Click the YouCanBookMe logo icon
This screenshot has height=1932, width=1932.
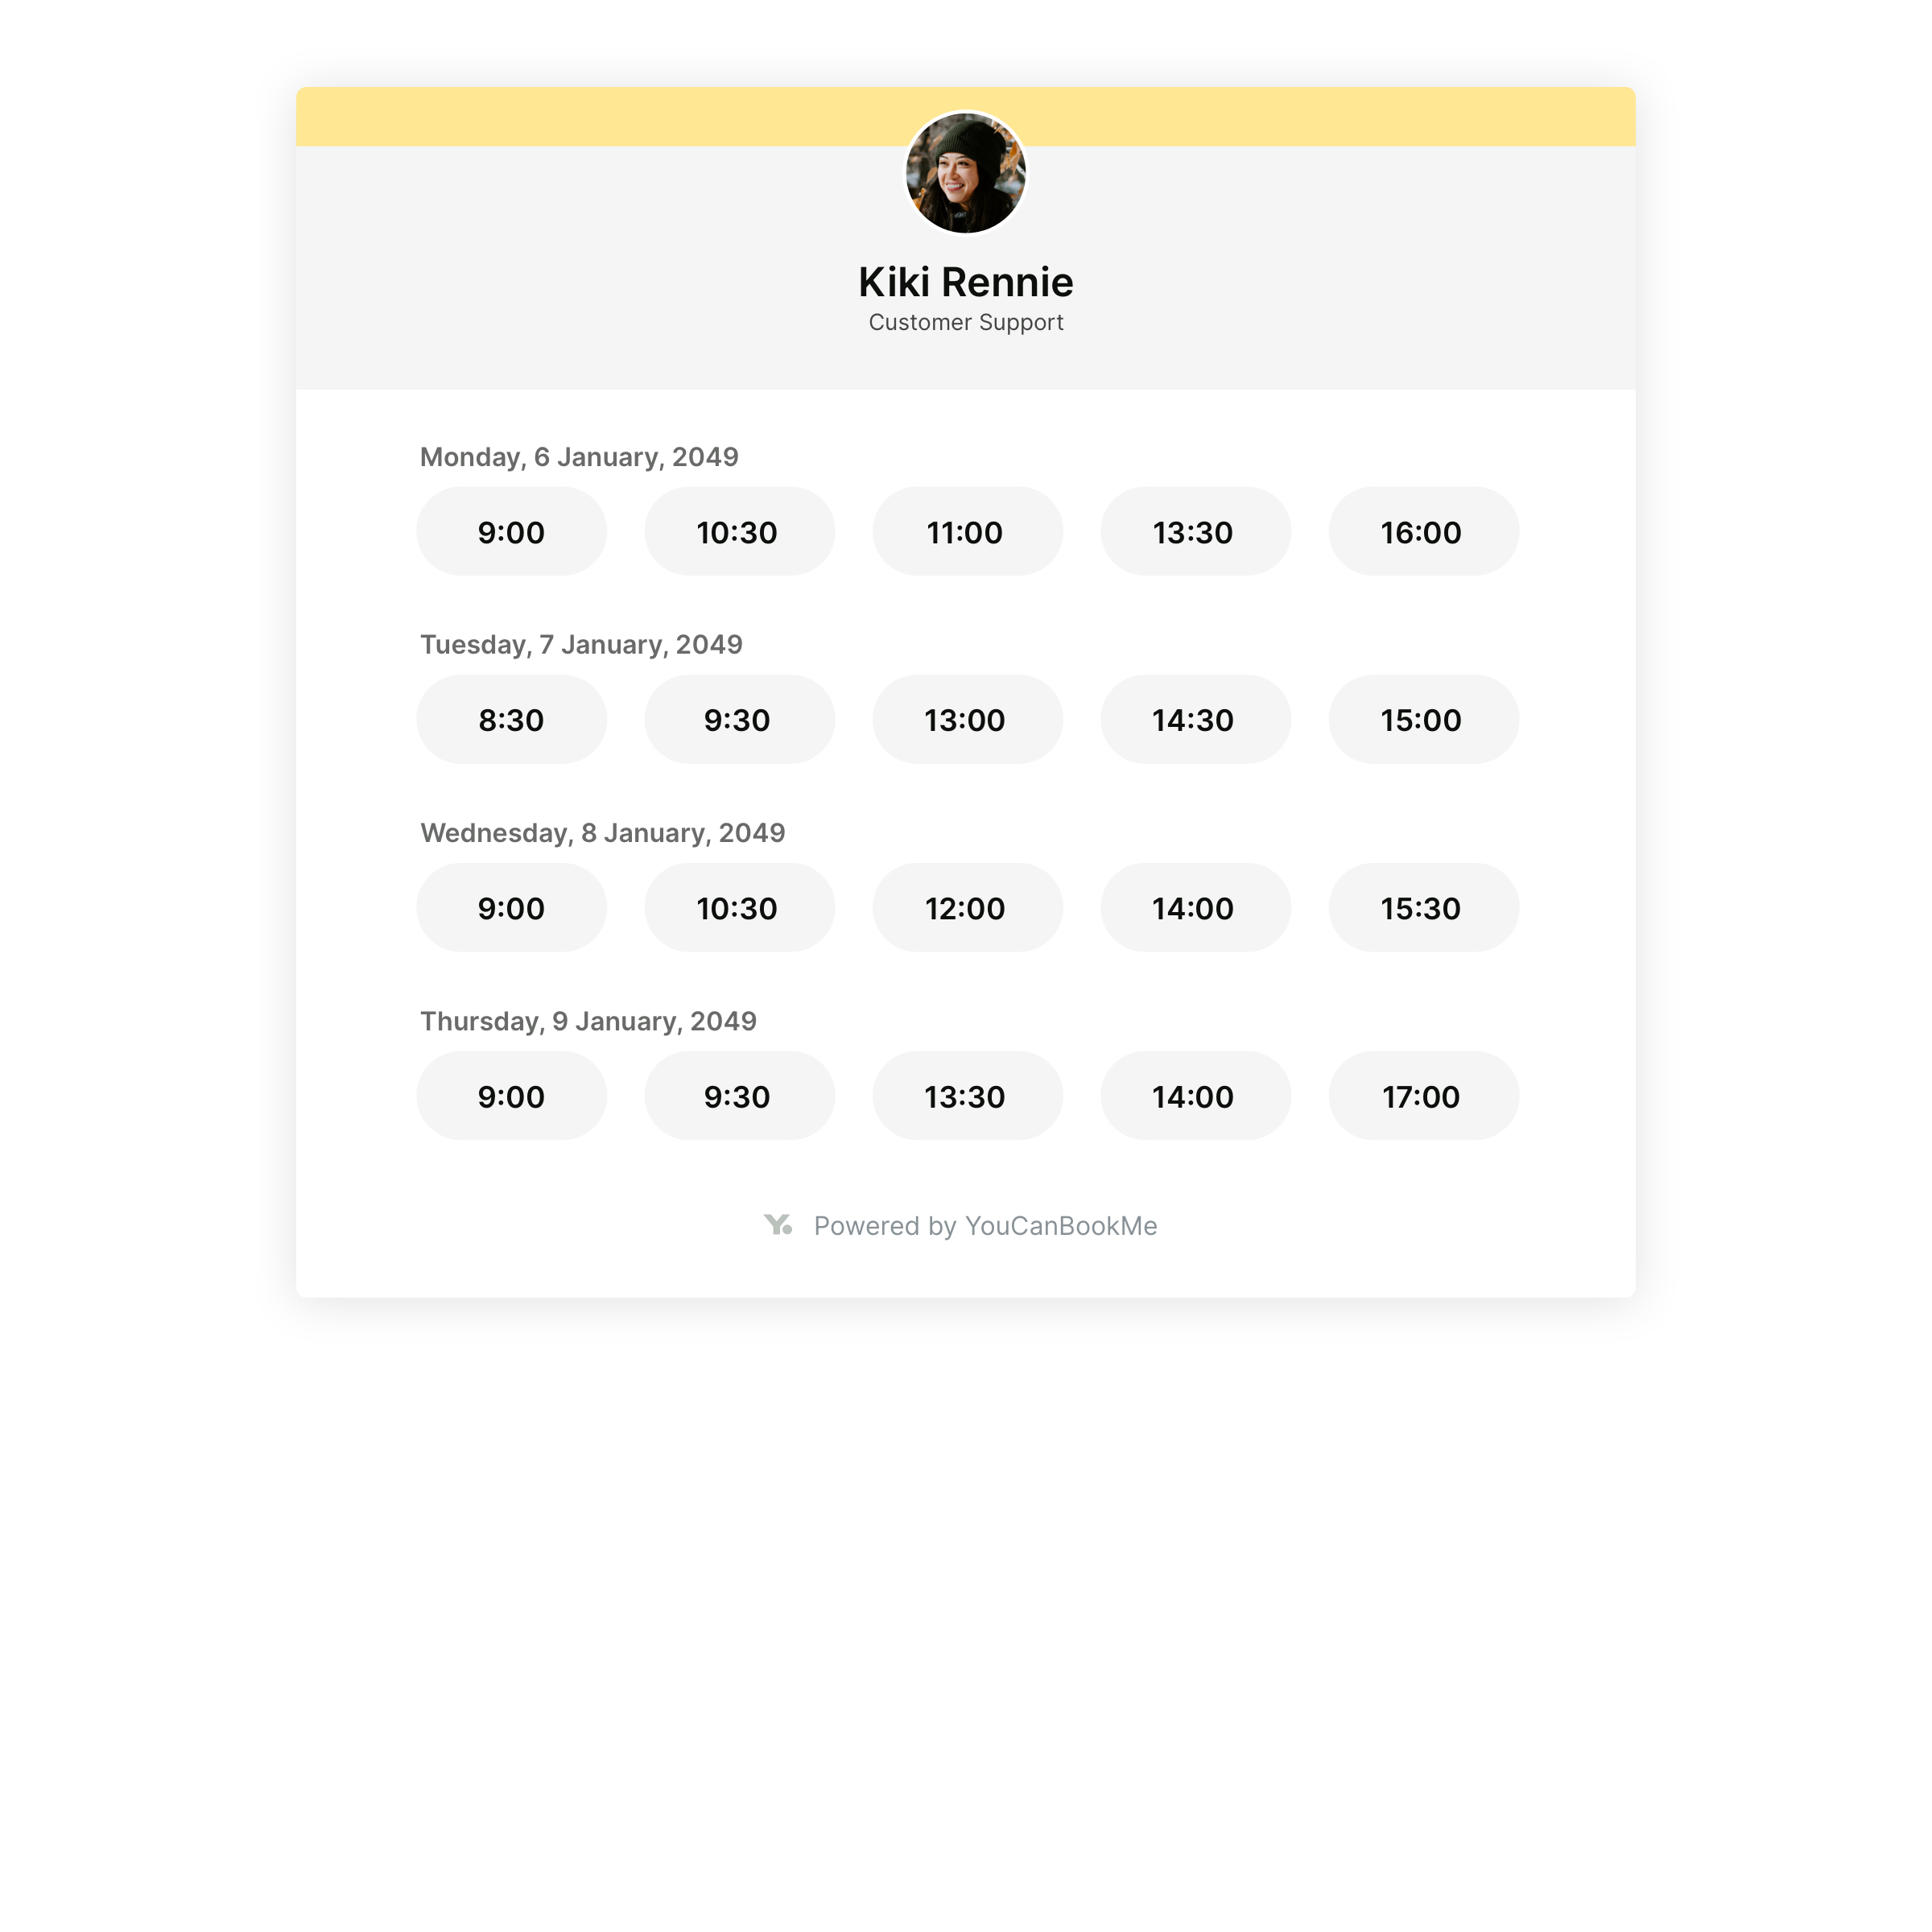pos(778,1225)
